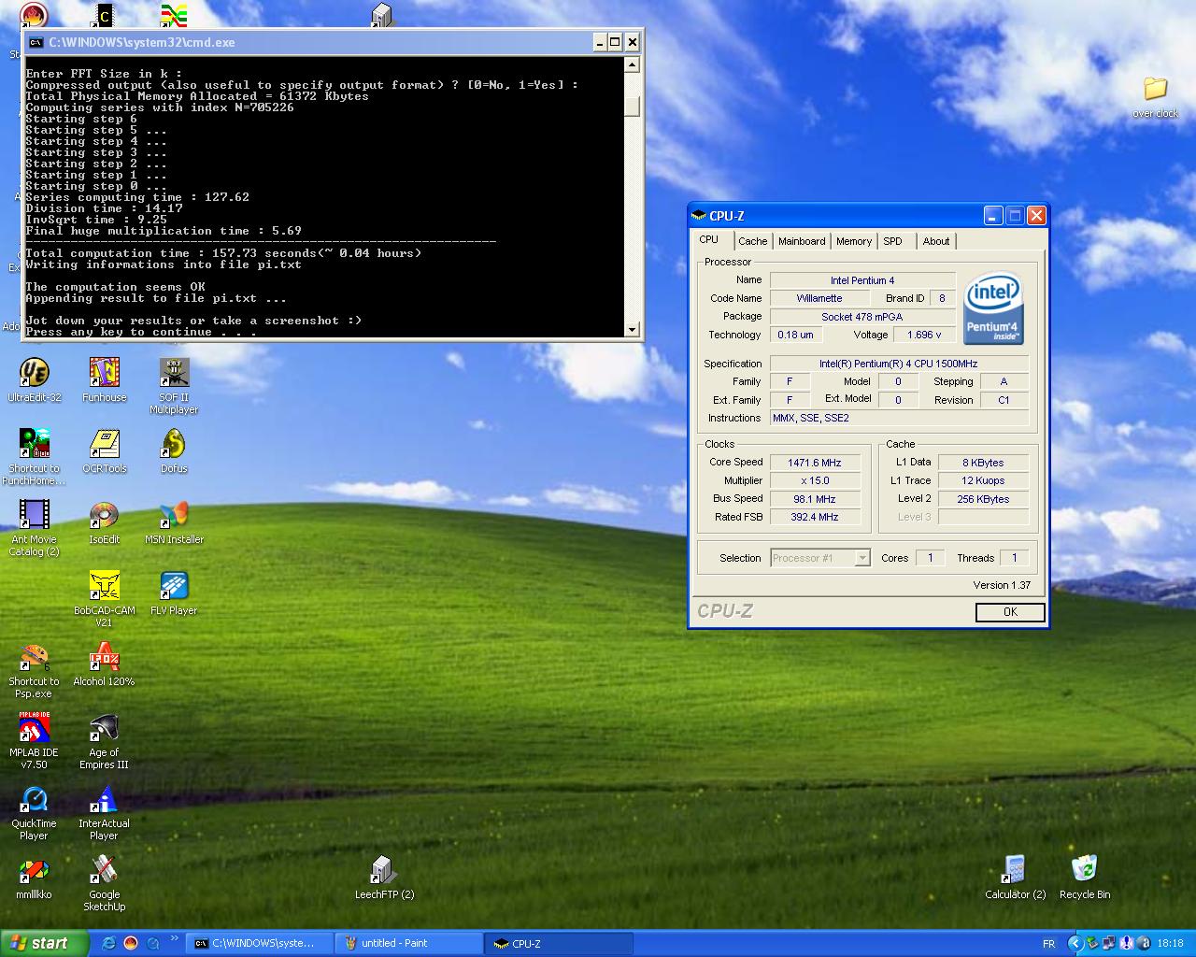Select InterActual Player desktop icon

coord(104,812)
